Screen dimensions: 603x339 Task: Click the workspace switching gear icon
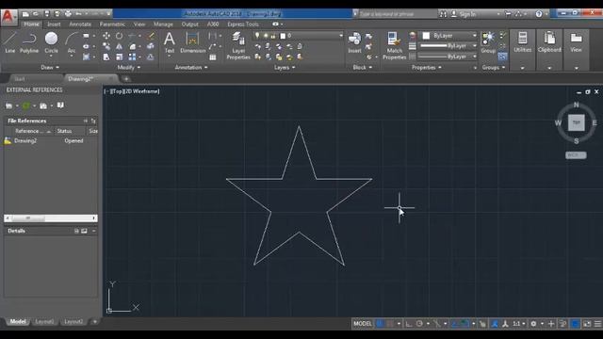tap(533, 324)
